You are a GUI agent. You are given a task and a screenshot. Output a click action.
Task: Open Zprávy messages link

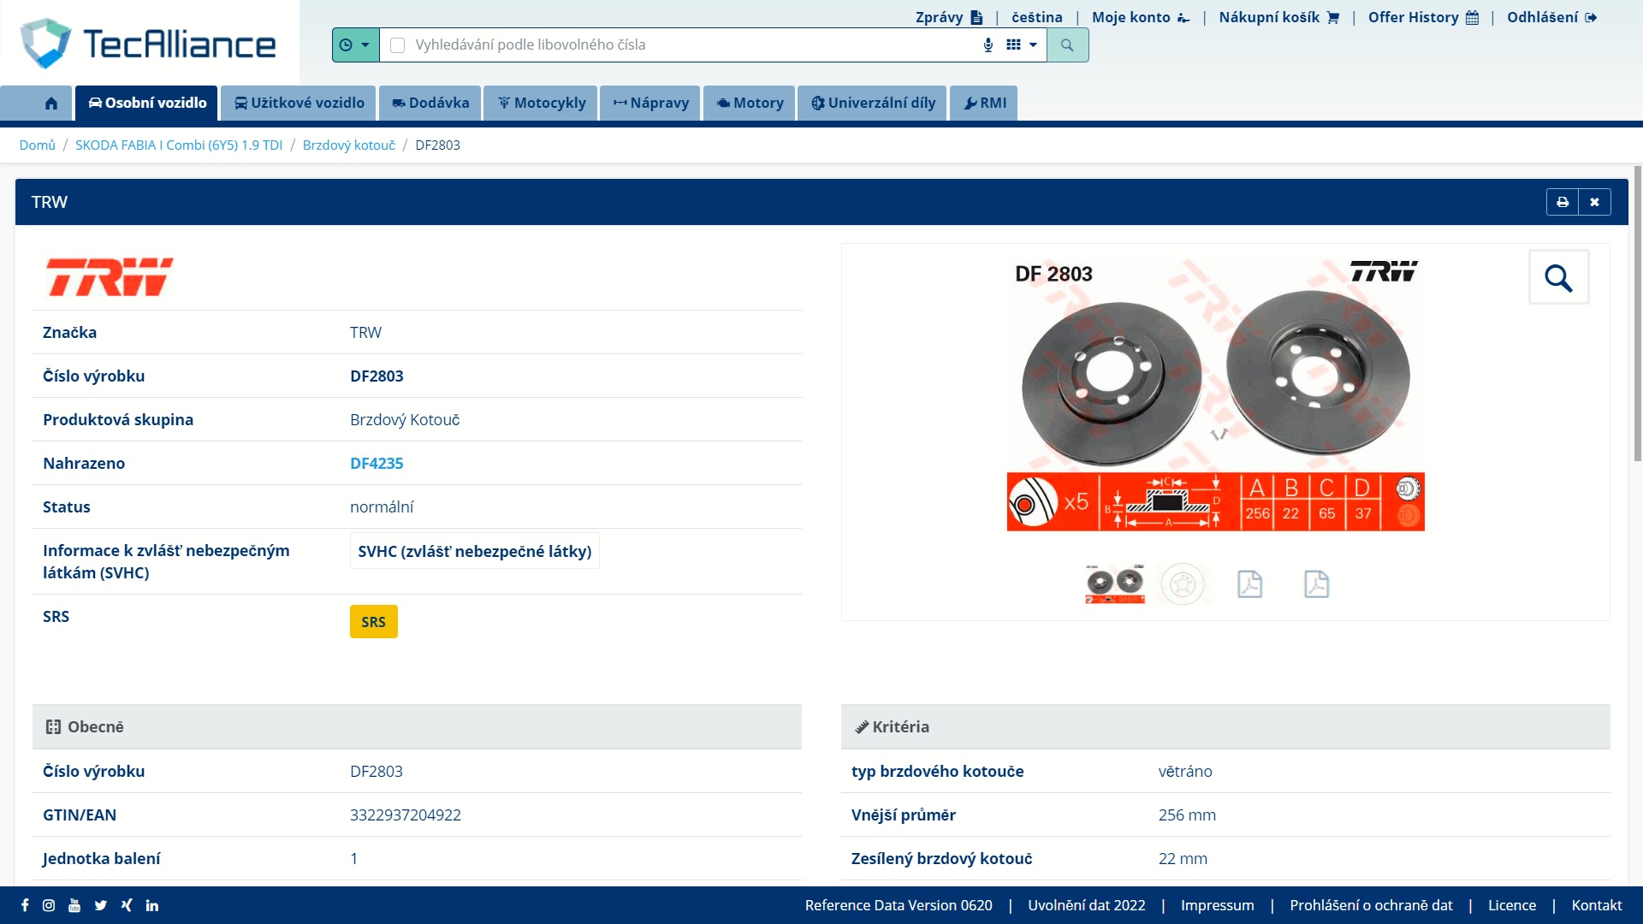coord(949,17)
